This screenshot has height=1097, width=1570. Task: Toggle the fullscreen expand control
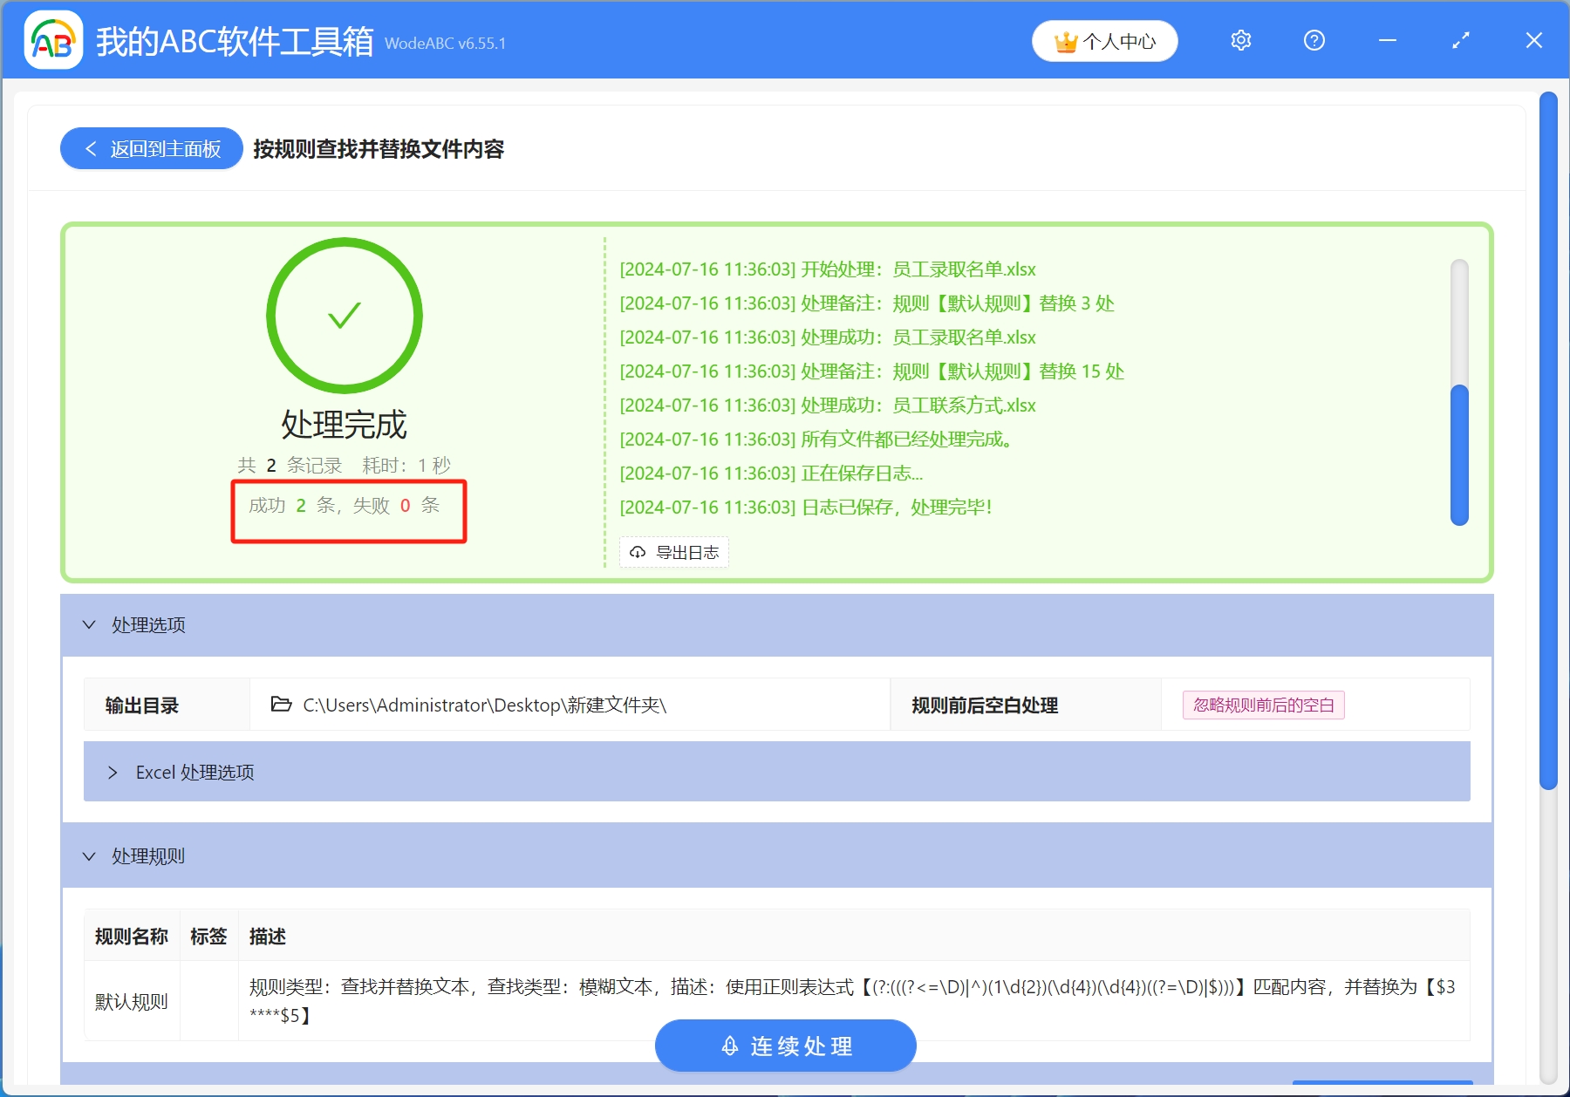click(1459, 40)
